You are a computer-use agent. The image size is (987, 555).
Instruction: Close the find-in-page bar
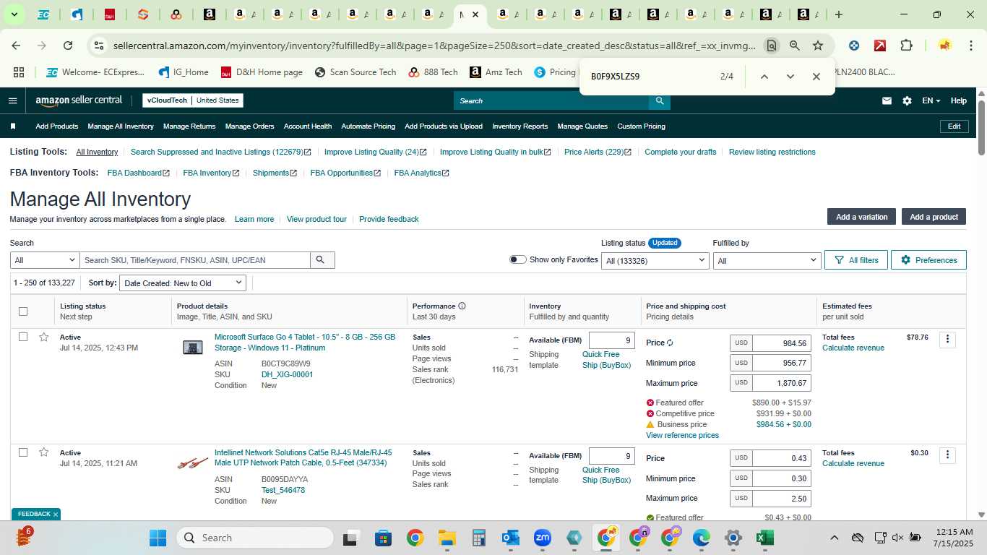[816, 77]
